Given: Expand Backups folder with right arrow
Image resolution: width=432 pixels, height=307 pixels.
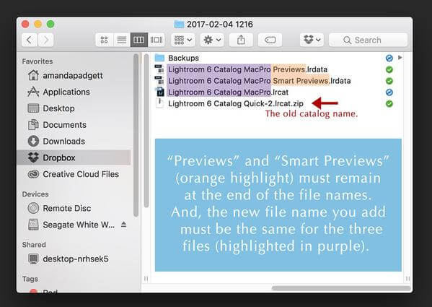Looking at the screenshot, I should tap(400, 58).
